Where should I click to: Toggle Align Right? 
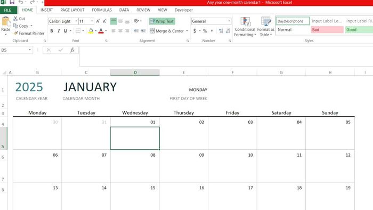point(127,31)
